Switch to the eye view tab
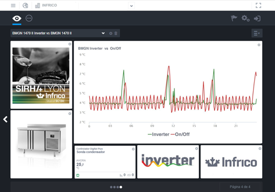The height and width of the screenshot is (192, 275). (x=17, y=18)
